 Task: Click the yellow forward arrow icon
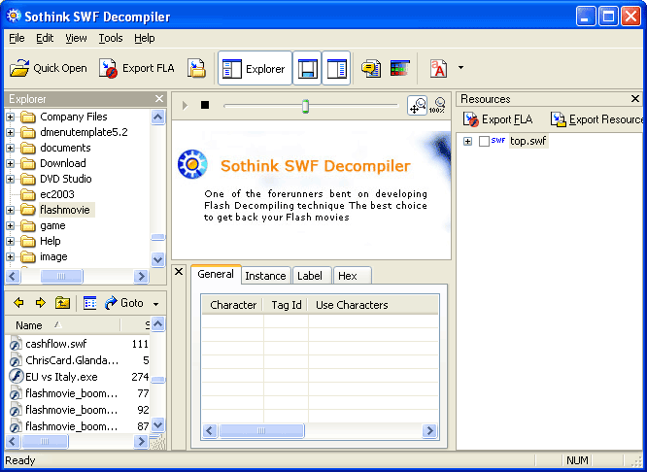pyautogui.click(x=41, y=303)
